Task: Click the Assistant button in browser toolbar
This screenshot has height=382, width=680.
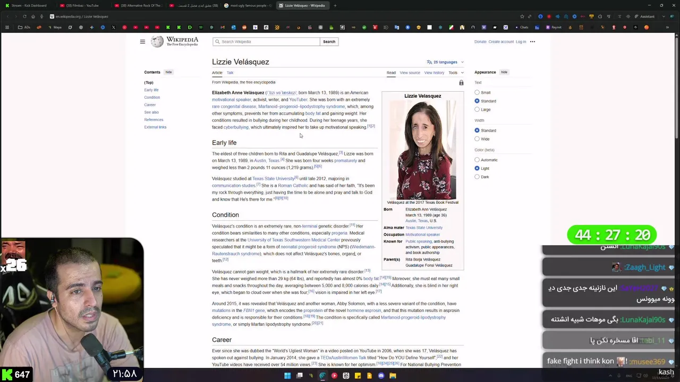Action: pyautogui.click(x=644, y=16)
